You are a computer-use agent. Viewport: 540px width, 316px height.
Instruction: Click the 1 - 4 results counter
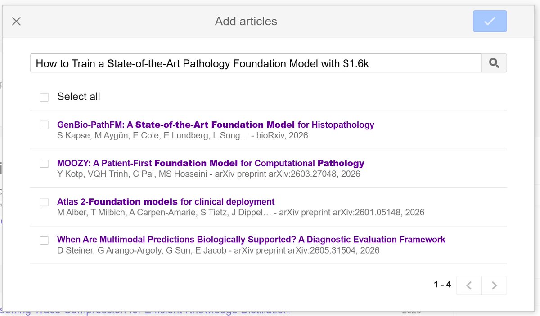442,285
